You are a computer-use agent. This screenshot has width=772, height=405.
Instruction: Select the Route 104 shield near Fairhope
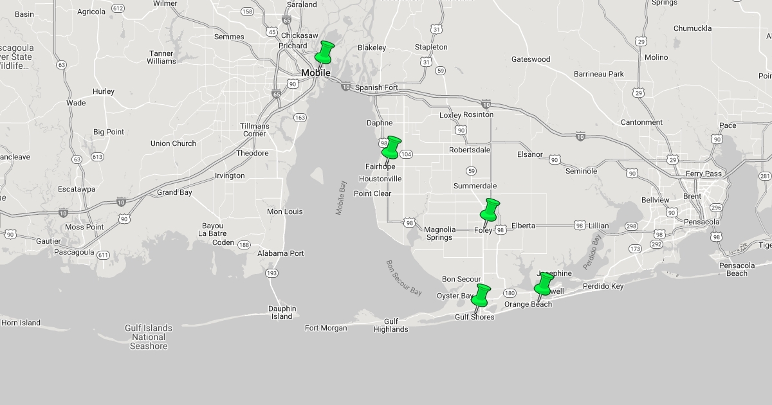[x=406, y=154]
